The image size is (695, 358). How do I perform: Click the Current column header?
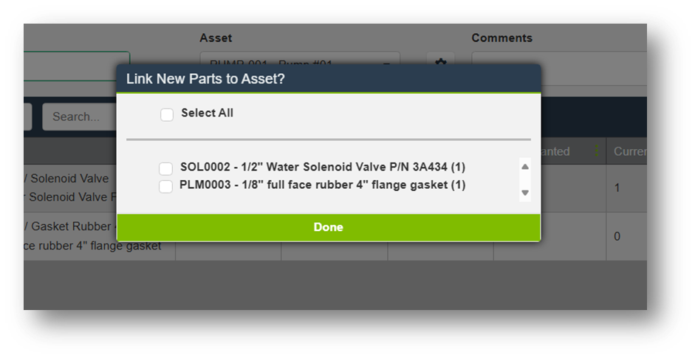point(629,151)
